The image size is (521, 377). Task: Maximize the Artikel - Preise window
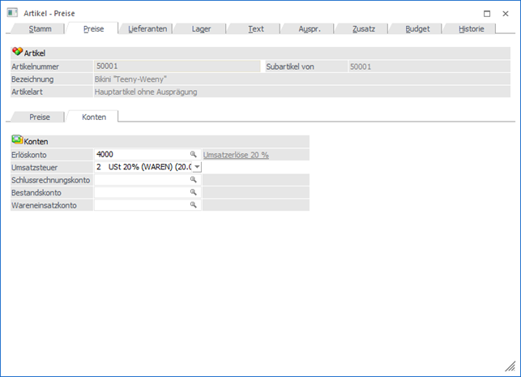pyautogui.click(x=486, y=13)
